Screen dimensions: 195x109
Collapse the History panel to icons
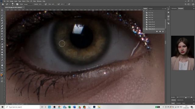163,9
